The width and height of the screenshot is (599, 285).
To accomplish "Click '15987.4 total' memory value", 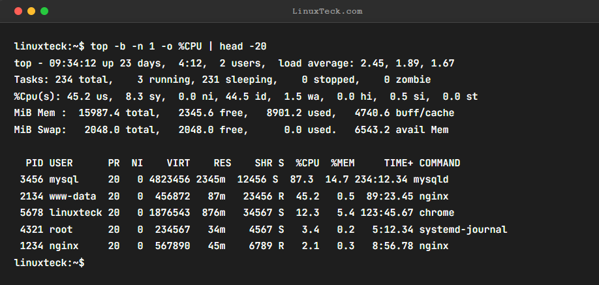I will pos(119,113).
